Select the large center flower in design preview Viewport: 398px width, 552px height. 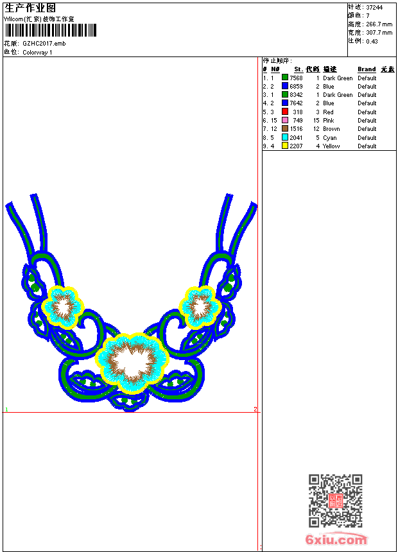132,363
